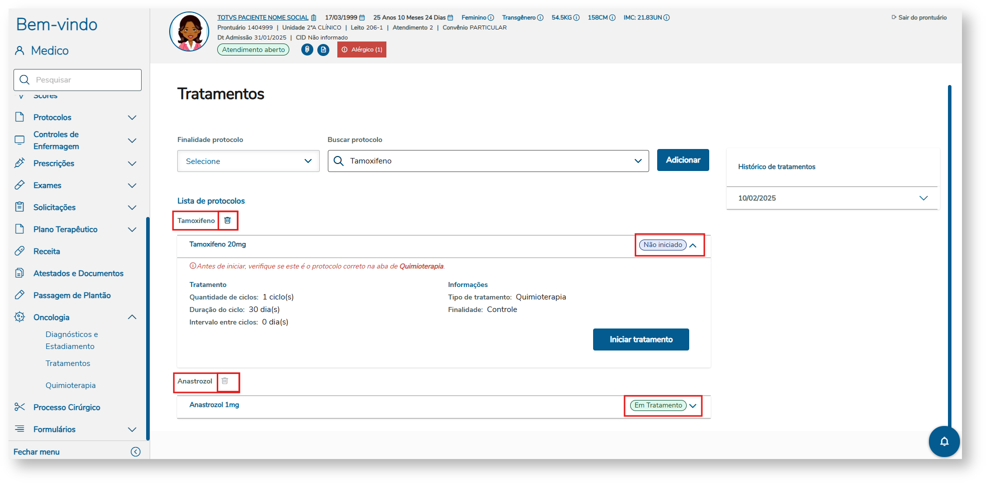Select Diagnósticos e Estadiamento menu item

tap(72, 340)
